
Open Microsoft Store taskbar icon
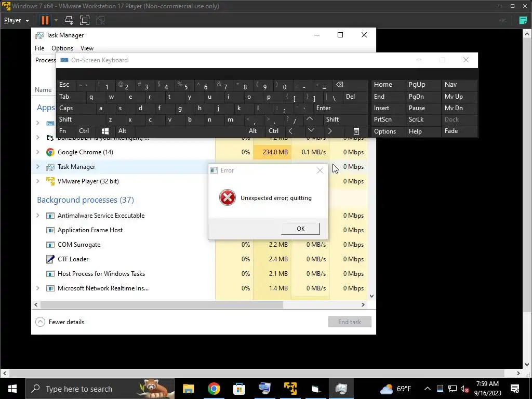pyautogui.click(x=239, y=389)
